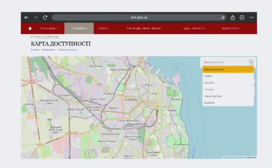Viewport: 272px width, 168px height.
Task: Click the omr.gov.ua address bar
Action: (138, 17)
